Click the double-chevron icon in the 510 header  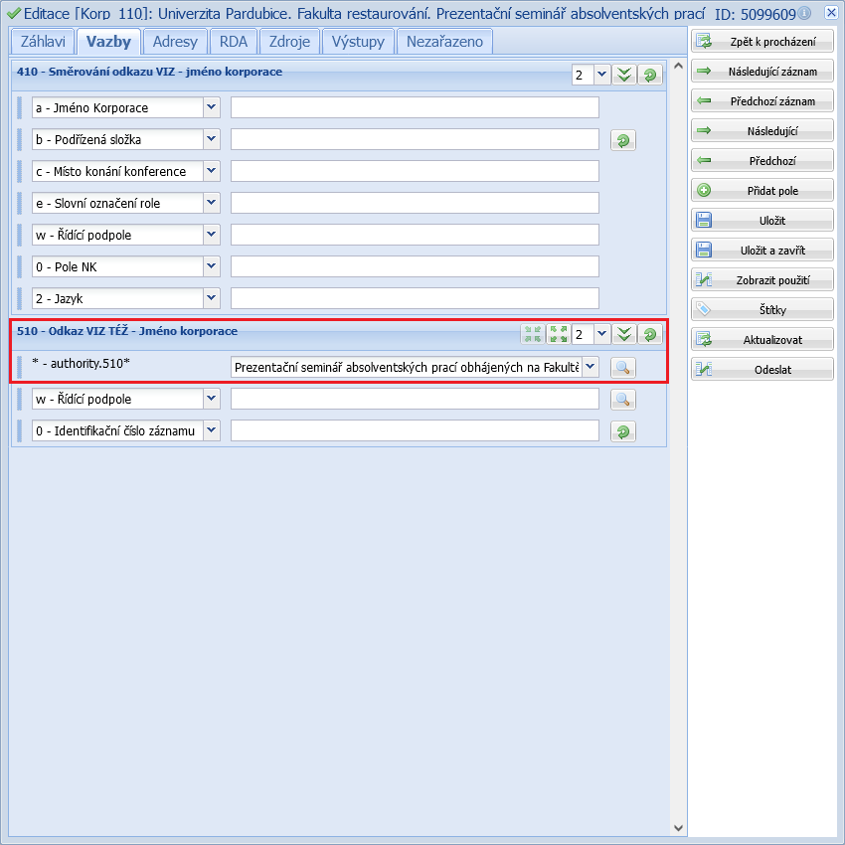(x=624, y=334)
